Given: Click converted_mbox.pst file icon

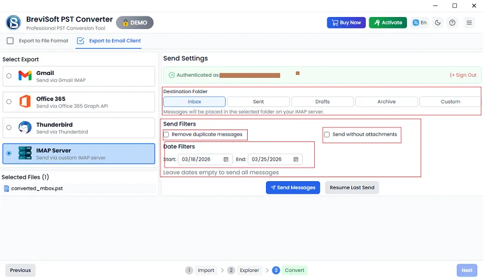Looking at the screenshot, I should 6,189.
